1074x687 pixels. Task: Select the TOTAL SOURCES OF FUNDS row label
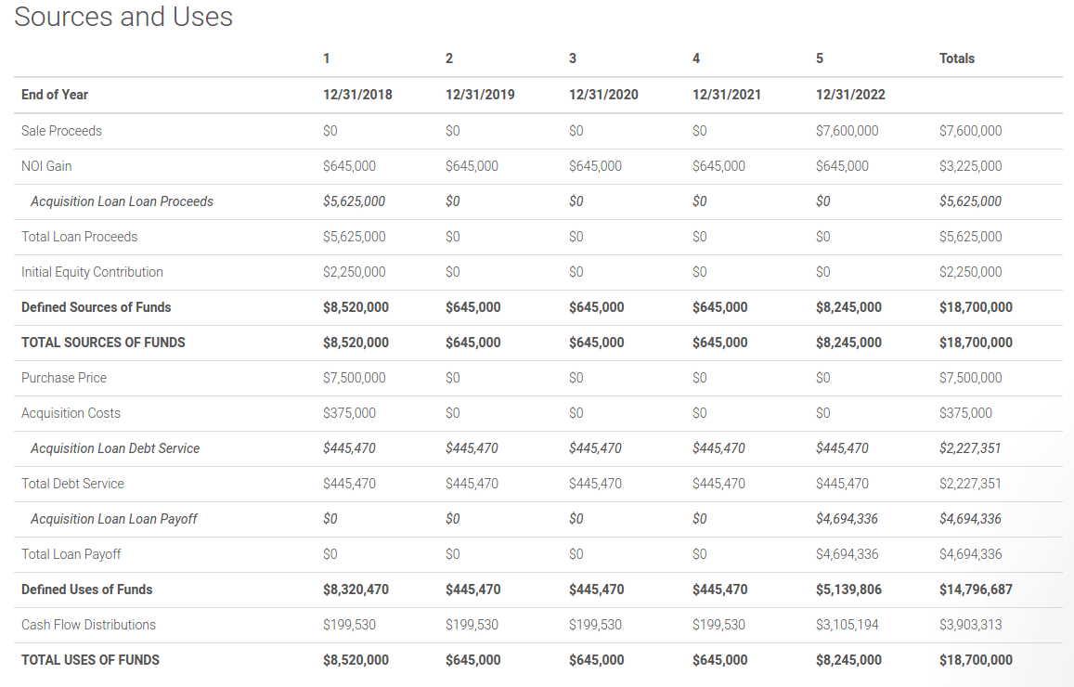click(x=103, y=343)
